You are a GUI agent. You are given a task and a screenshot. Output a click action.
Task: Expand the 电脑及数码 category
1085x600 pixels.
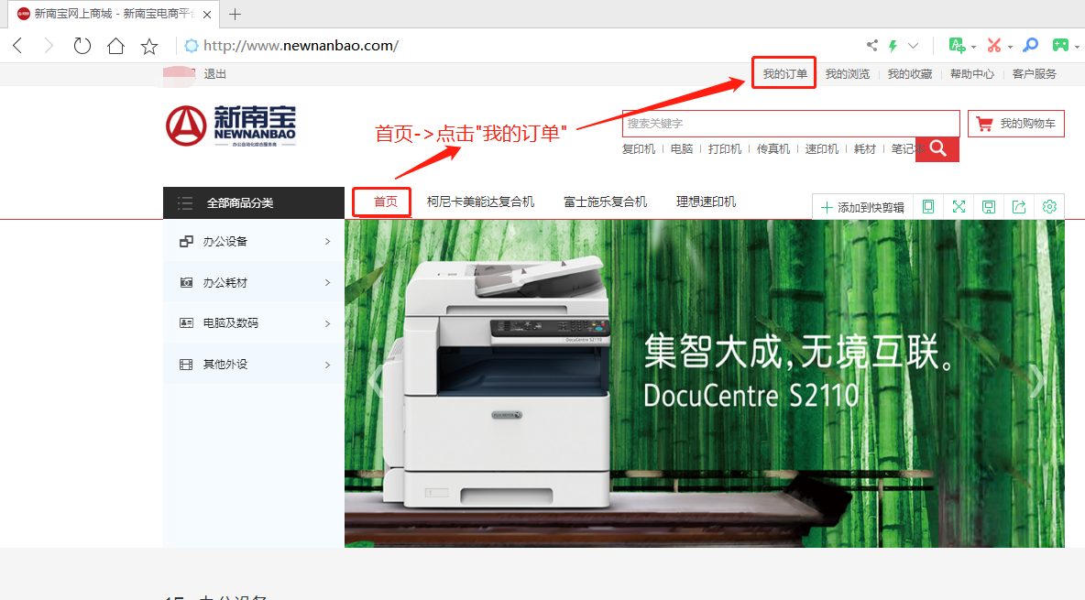click(x=254, y=323)
